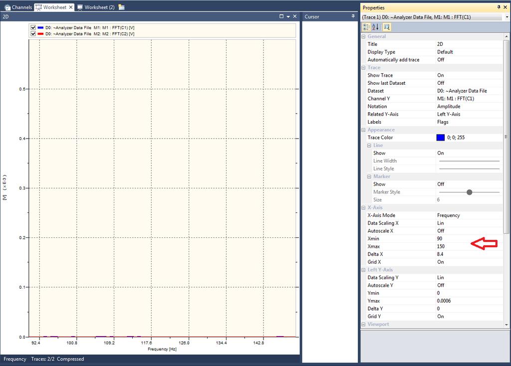Toggle the Autoscale Y value
The image size is (511, 366).
[469, 285]
